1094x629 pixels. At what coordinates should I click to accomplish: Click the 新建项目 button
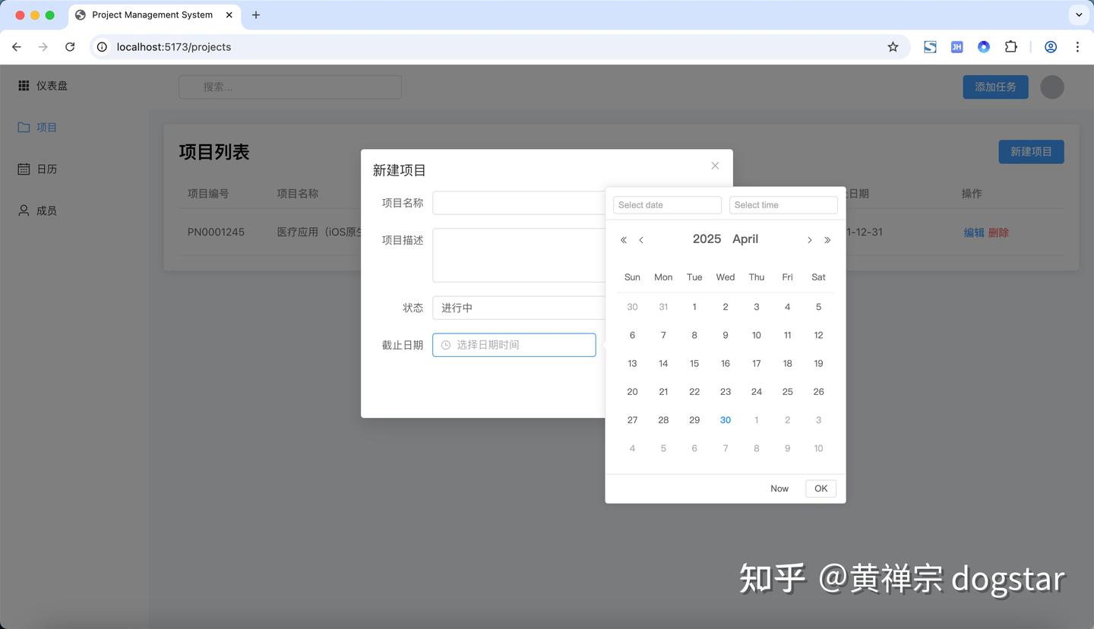tap(1031, 152)
